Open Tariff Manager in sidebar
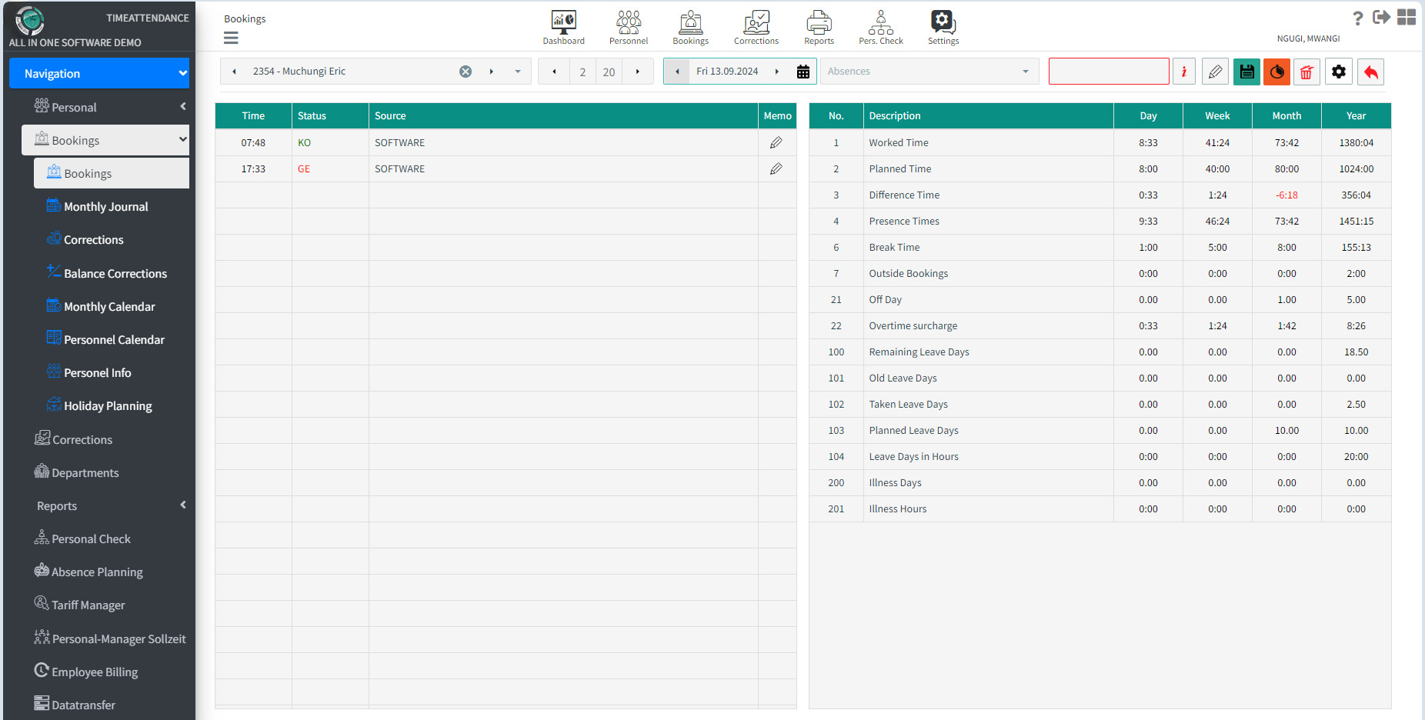 coord(88,605)
